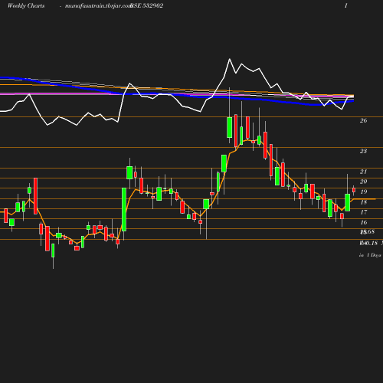This screenshot has height=383, width=383.
Task: Click the 'in 1 Days' label
Action: pos(370,255)
